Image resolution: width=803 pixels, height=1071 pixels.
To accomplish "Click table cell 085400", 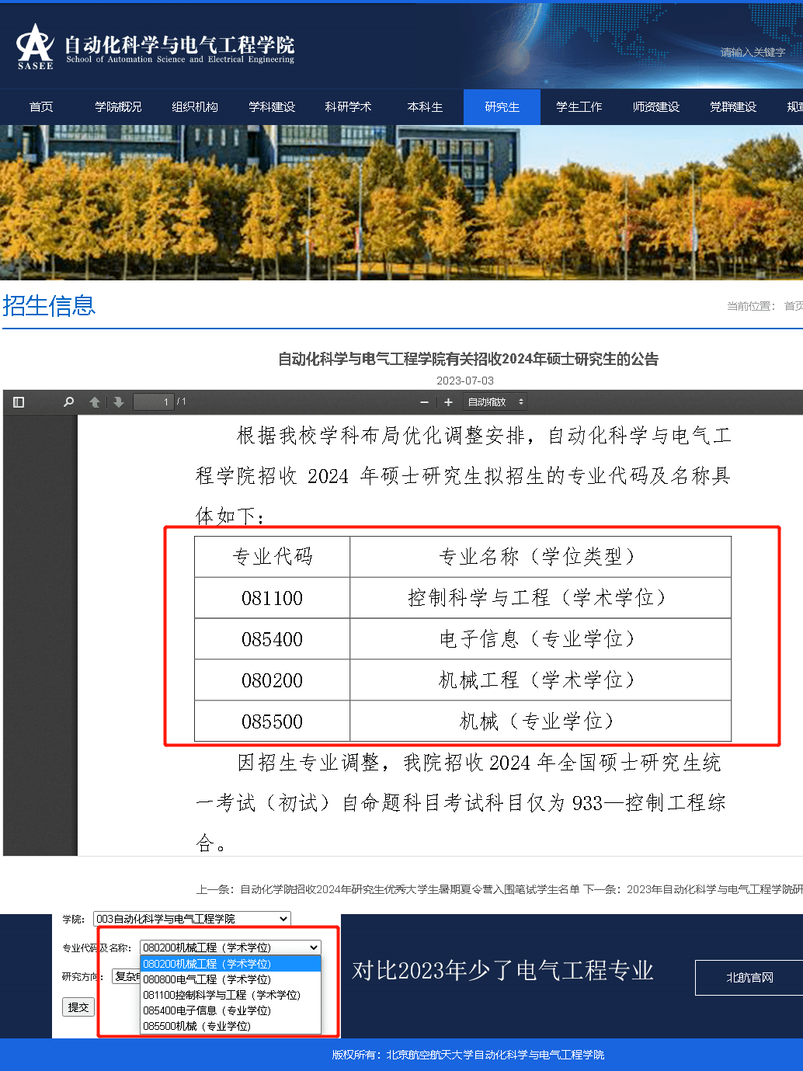I will tap(272, 639).
